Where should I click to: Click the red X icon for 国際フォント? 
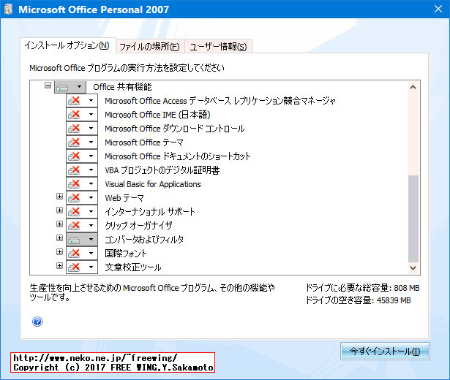coord(74,254)
